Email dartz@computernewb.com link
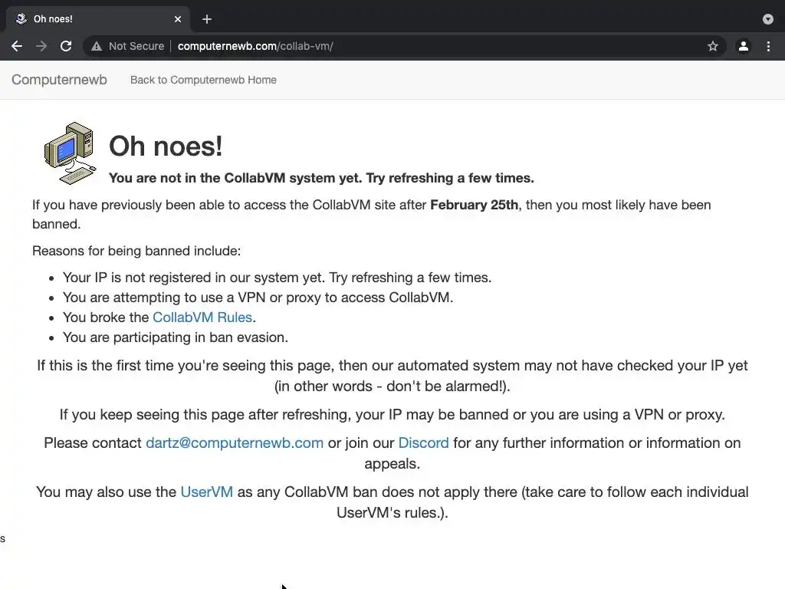This screenshot has height=589, width=785. pyautogui.click(x=235, y=443)
